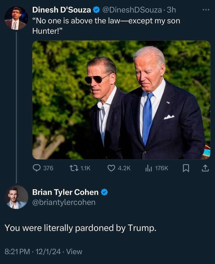Viewport: 215px width, 264px height.
Task: Click the reply text about Trump pardon
Action: tap(81, 228)
